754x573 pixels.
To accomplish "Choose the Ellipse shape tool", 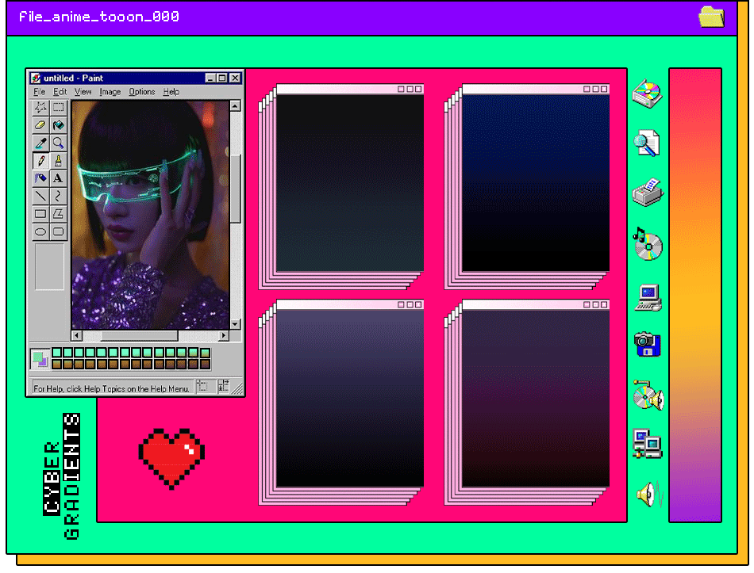I will click(40, 232).
